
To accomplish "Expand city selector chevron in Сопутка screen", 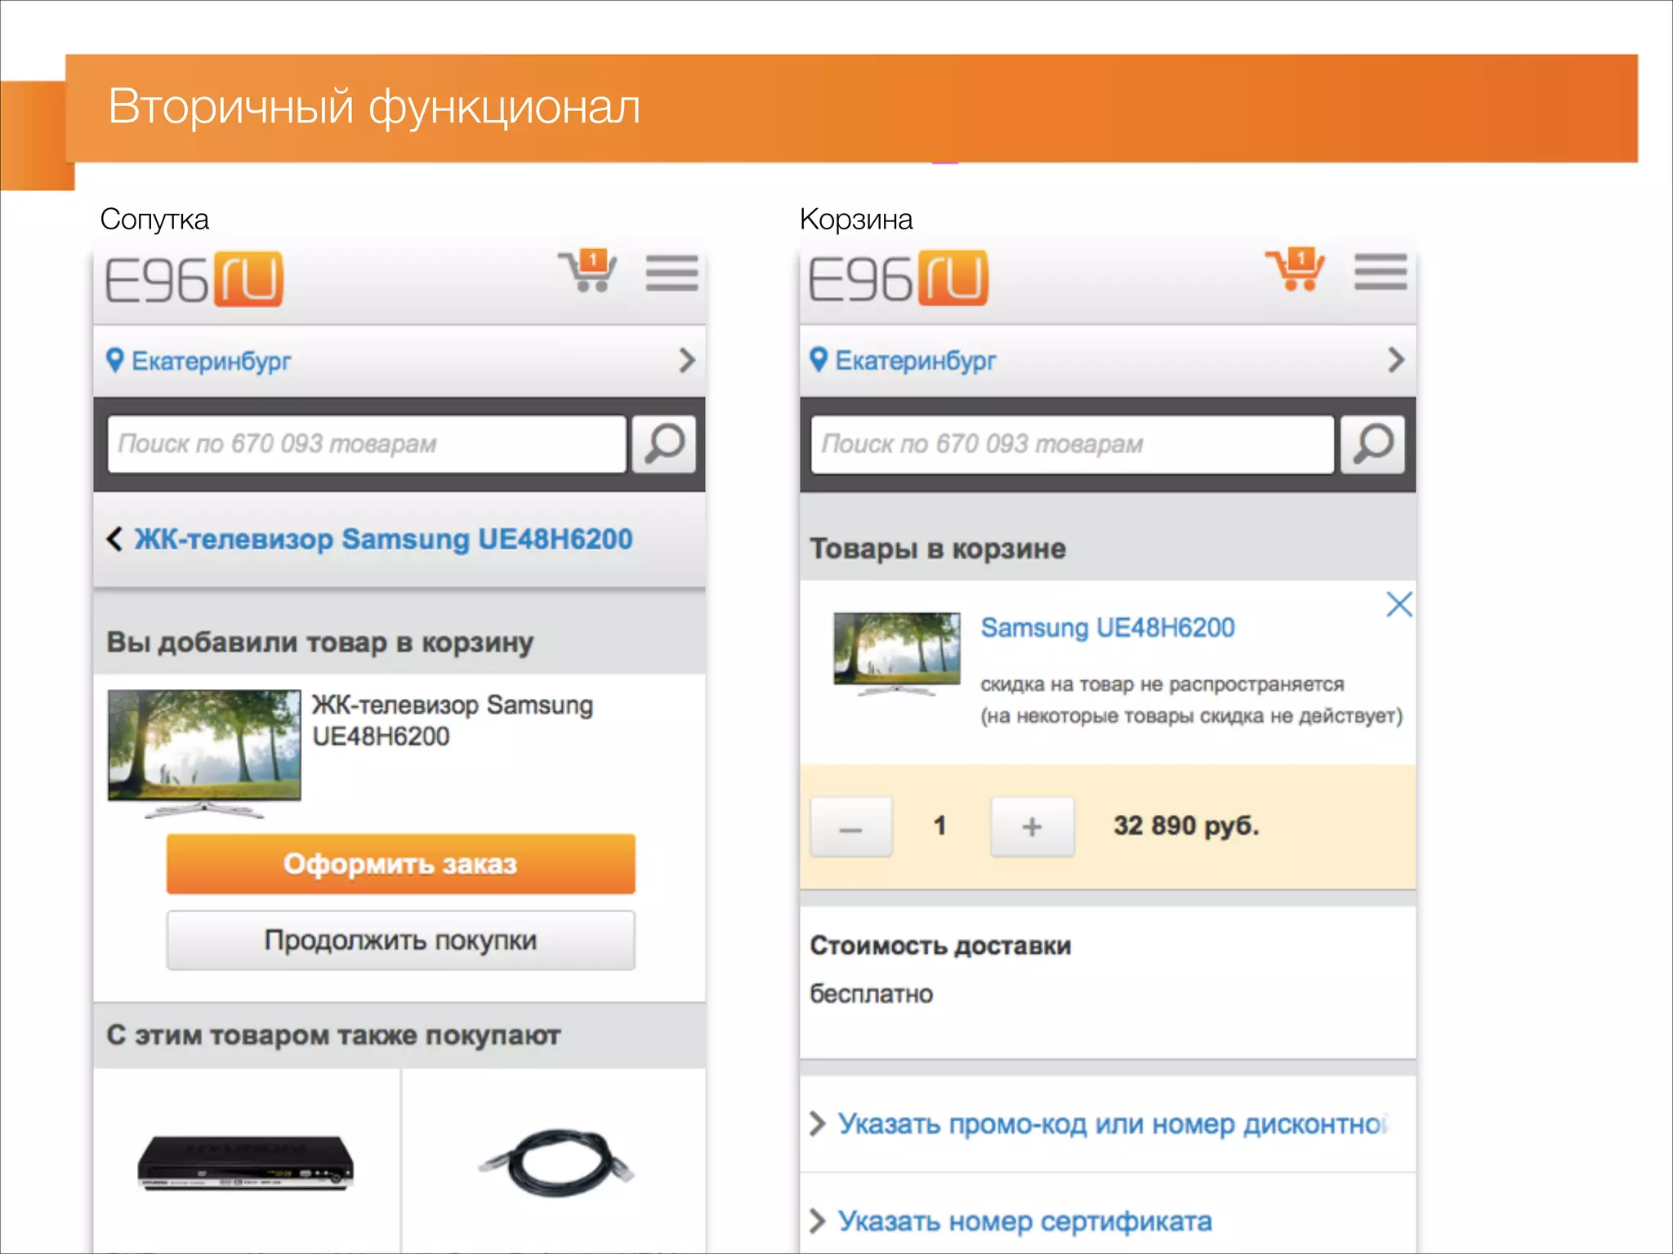I will pyautogui.click(x=687, y=360).
